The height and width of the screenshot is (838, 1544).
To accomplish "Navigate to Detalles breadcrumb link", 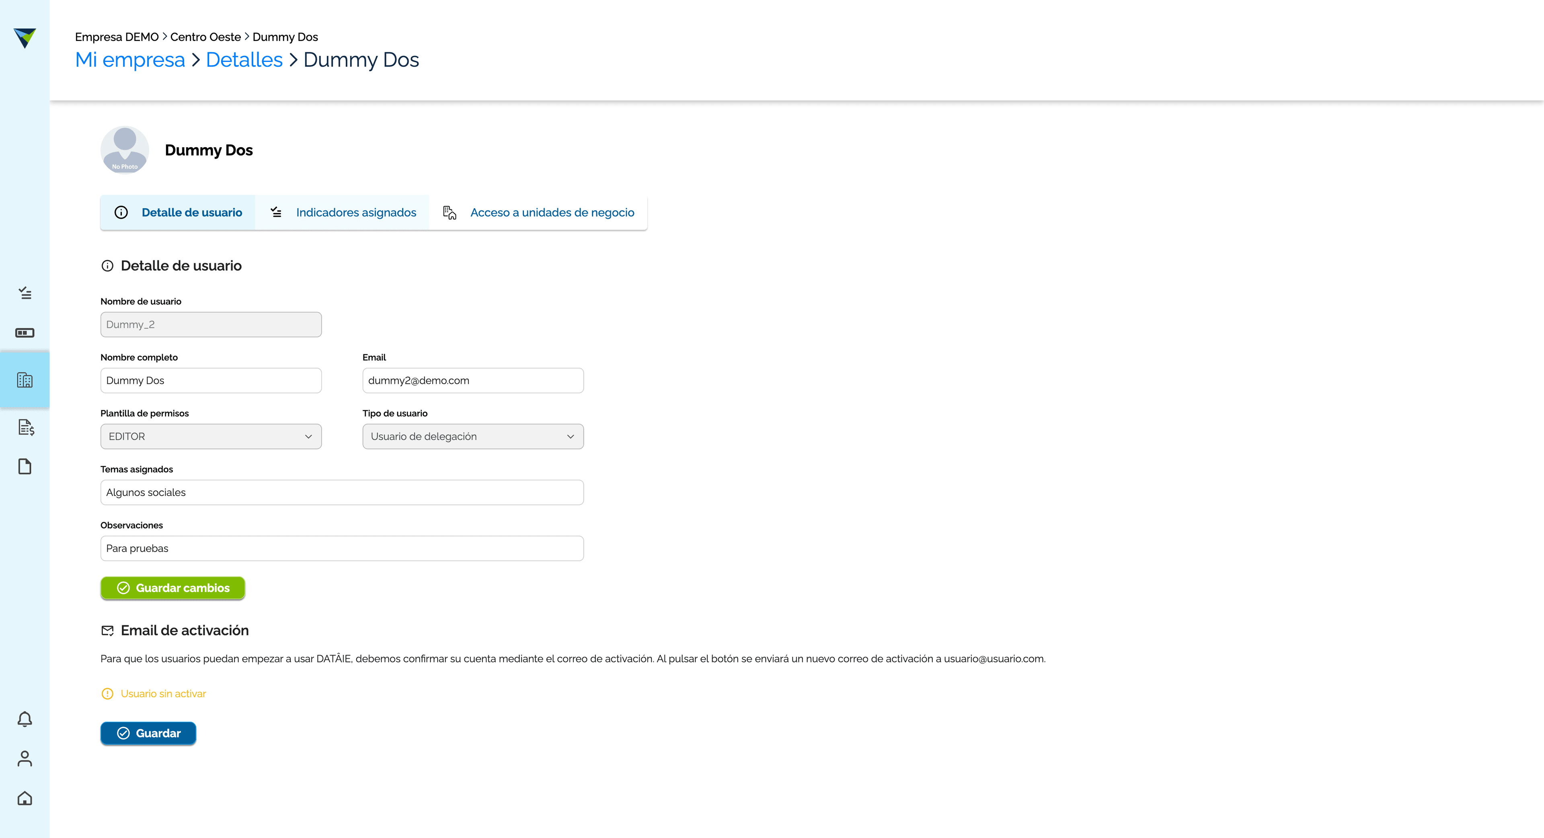I will point(244,60).
